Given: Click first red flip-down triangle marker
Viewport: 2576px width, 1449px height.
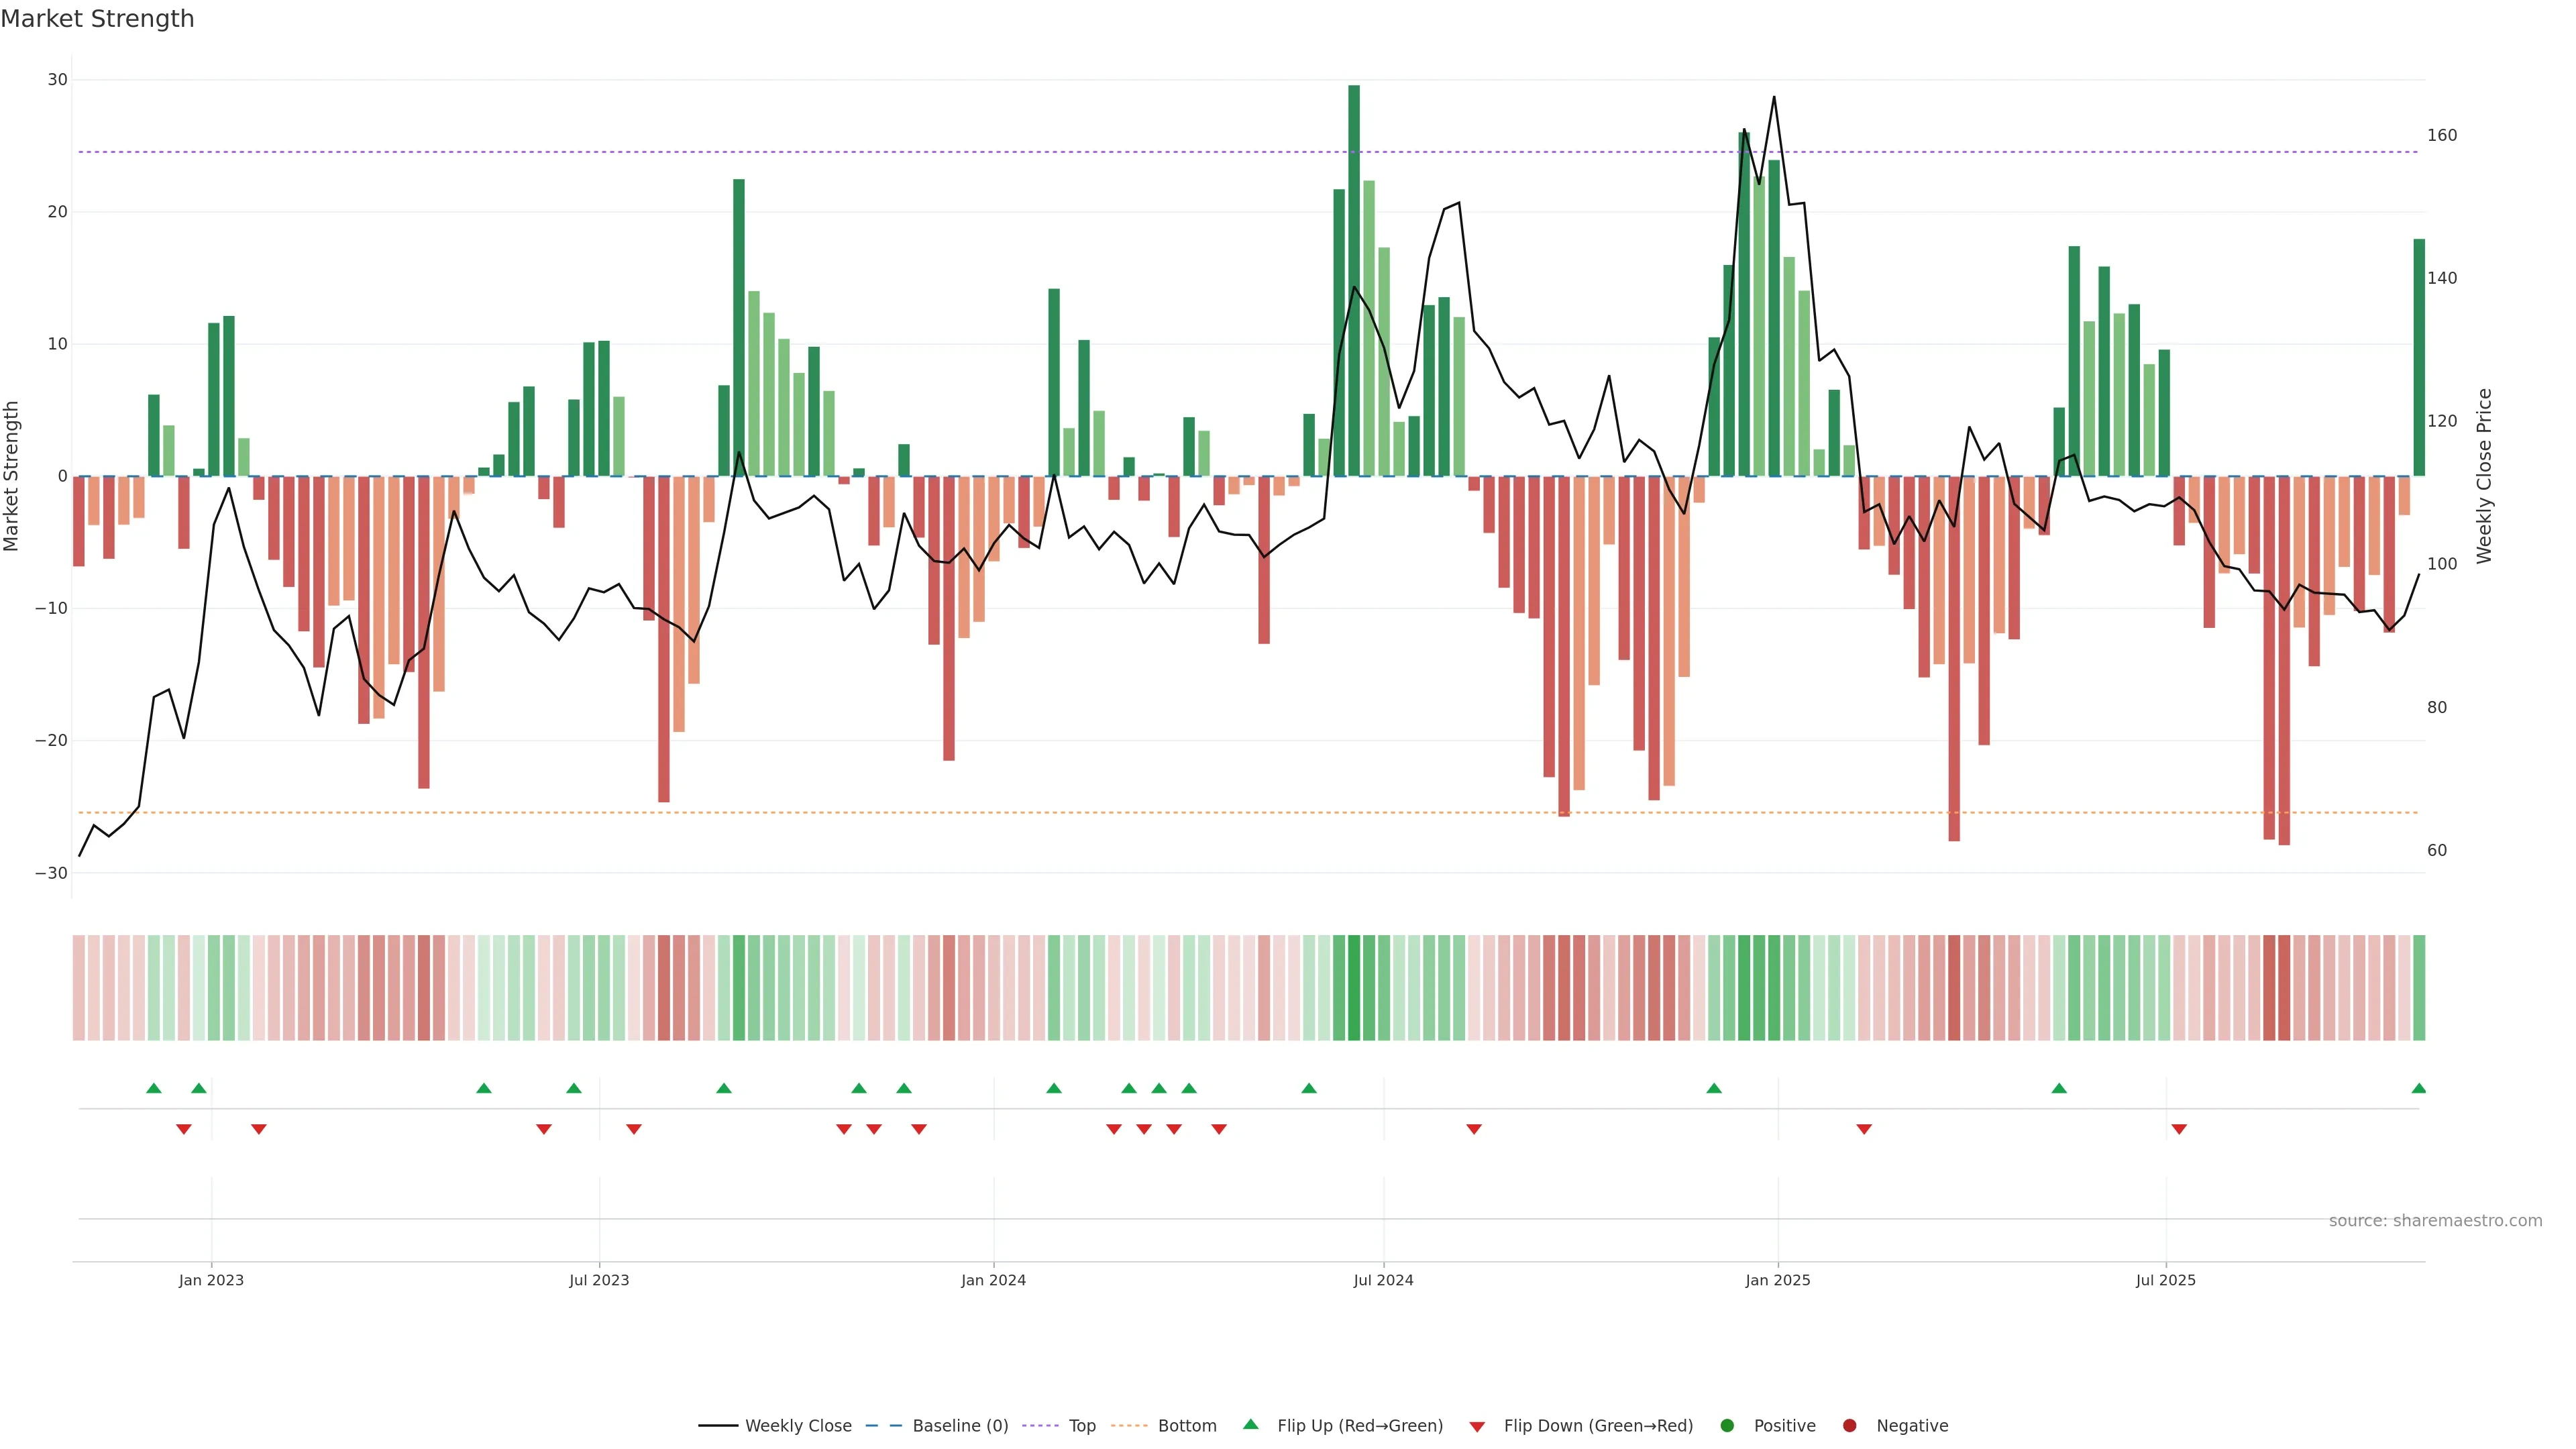Looking at the screenshot, I should 184,1129.
